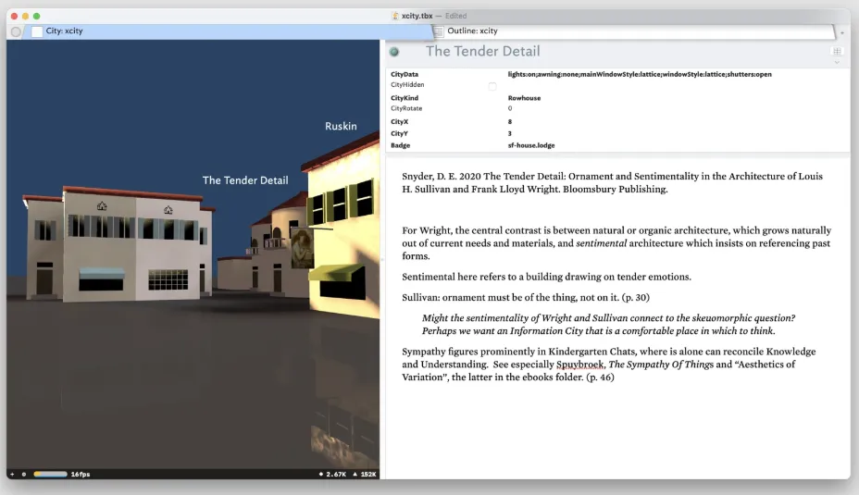Click the green note badge icon beside the title
The height and width of the screenshot is (495, 859).
point(394,52)
